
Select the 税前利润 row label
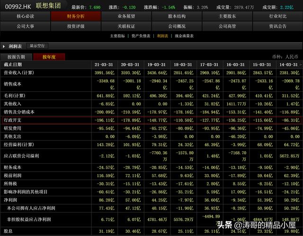12,175
